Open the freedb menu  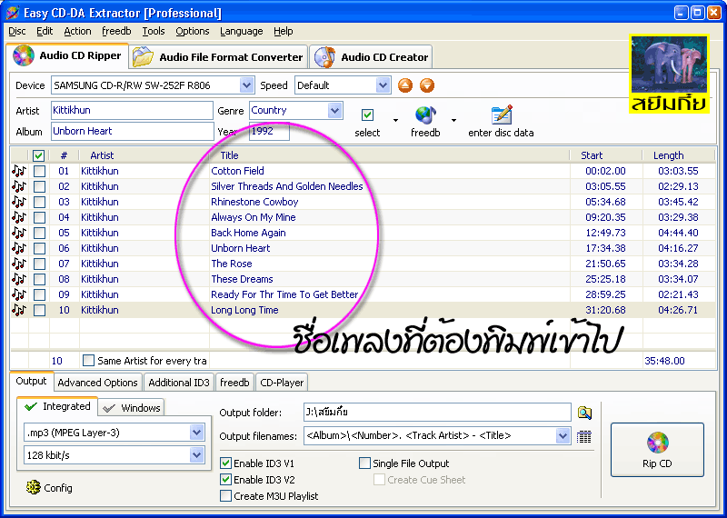(116, 31)
